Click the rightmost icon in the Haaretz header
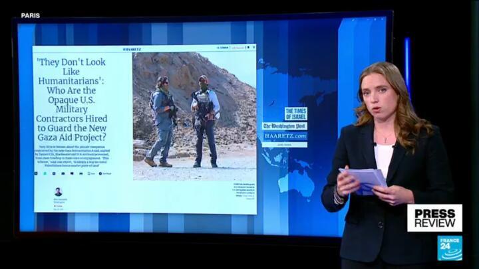479x269 pixels. pyautogui.click(x=254, y=48)
